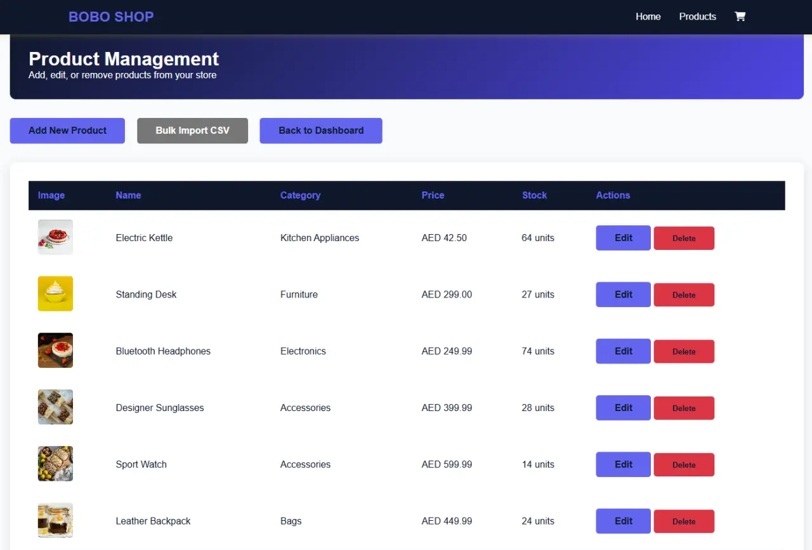Image resolution: width=812 pixels, height=550 pixels.
Task: Select the Leather Backpack name cell
Action: pos(153,521)
